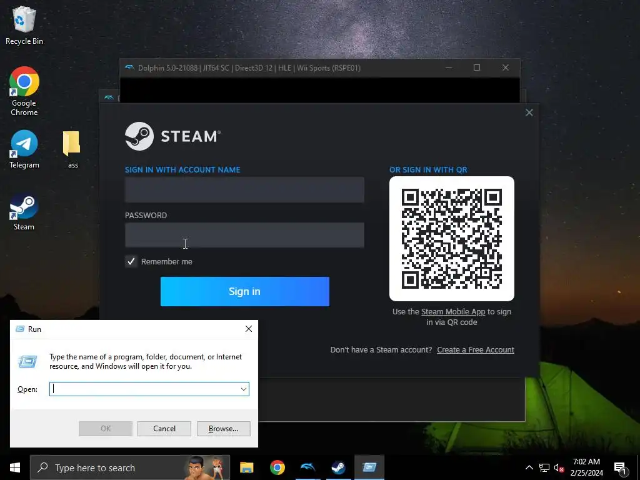
Task: Select the Steam desktop shortcut
Action: (24, 211)
